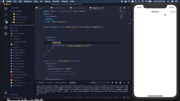Click the Prettier status bar entry
This screenshot has width=180, height=101.
(x=118, y=97)
